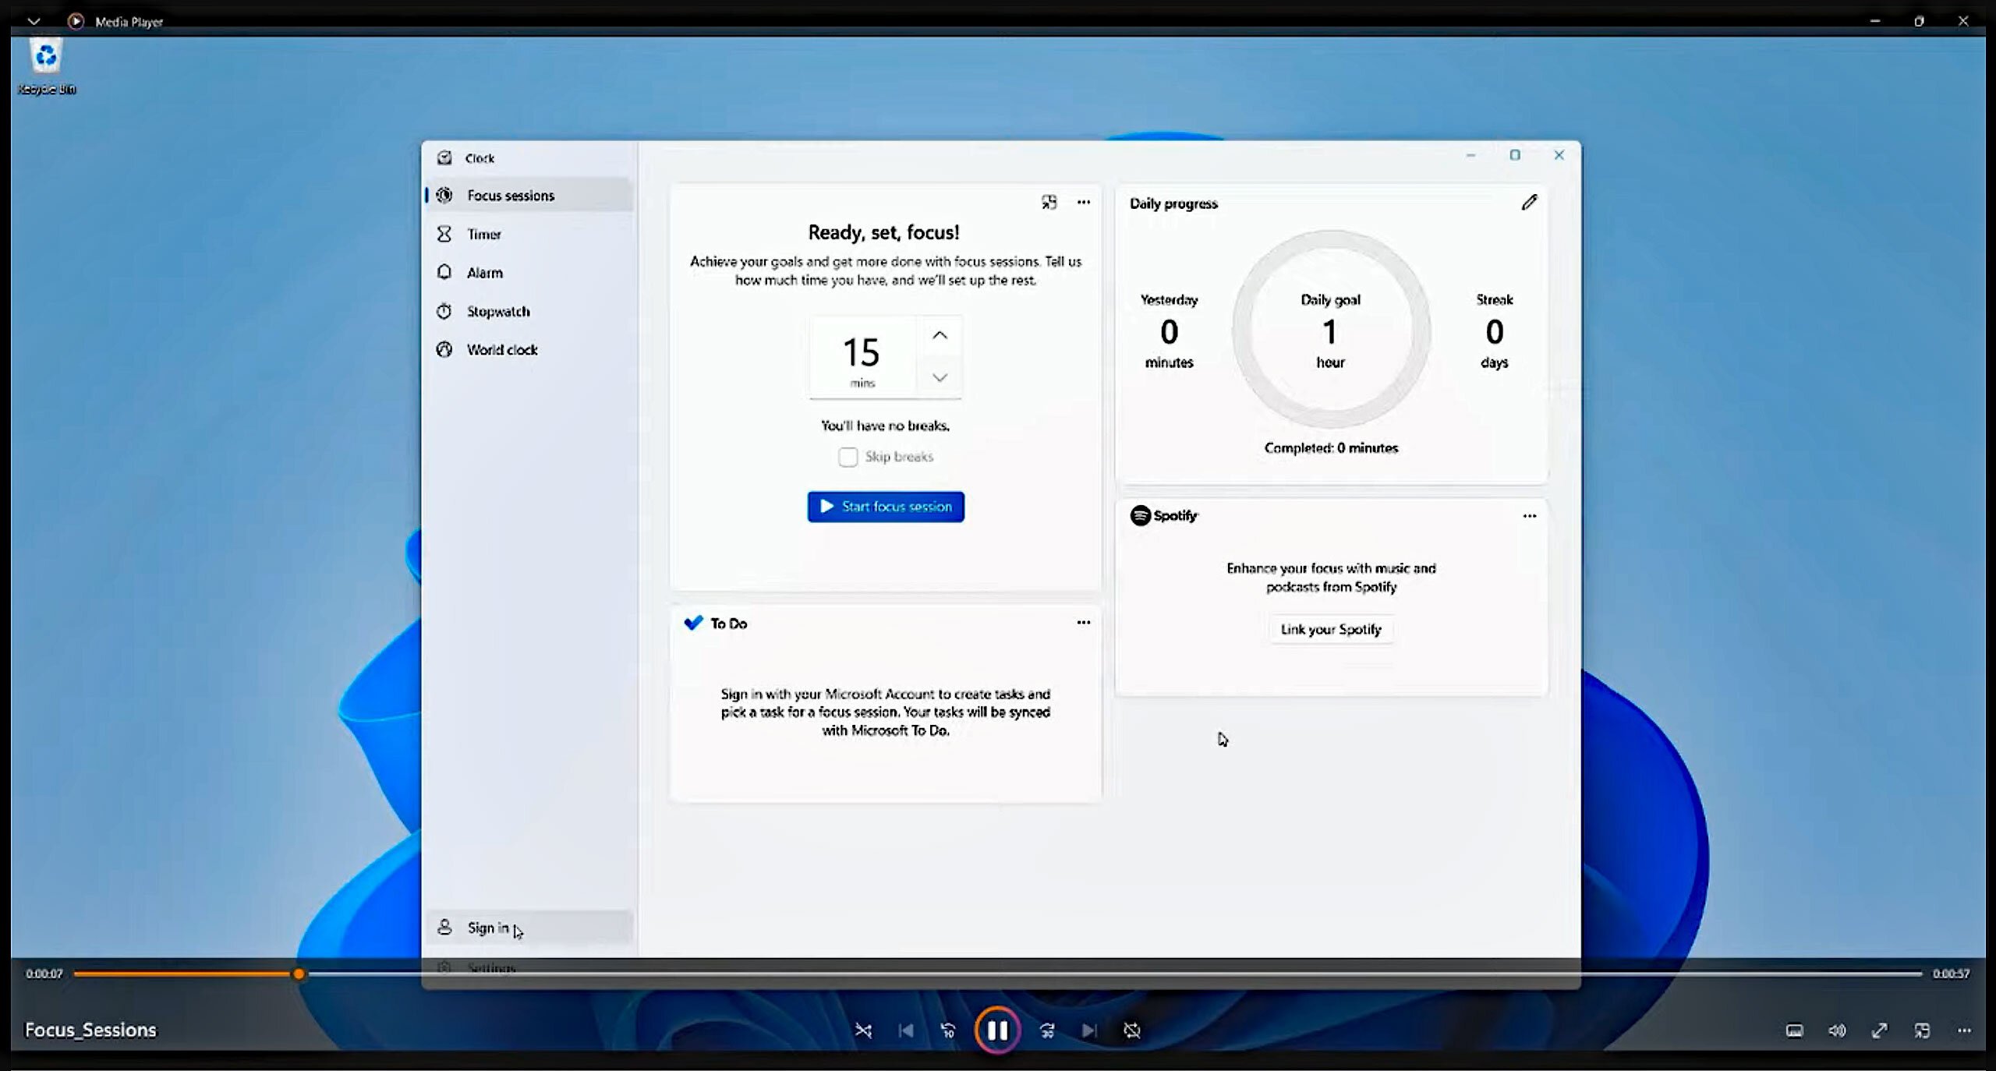
Task: Decrease focus minutes with down chevron
Action: 940,377
